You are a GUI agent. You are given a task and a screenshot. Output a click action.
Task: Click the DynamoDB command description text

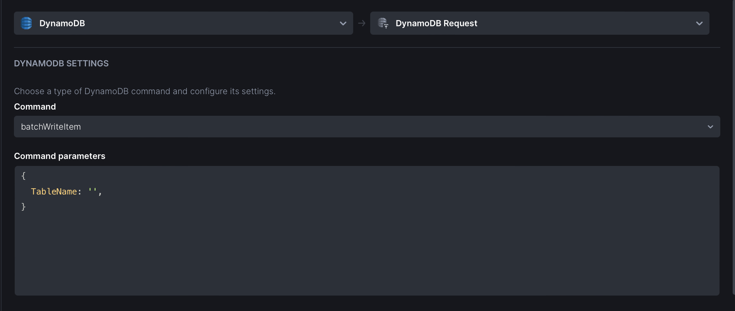point(145,91)
